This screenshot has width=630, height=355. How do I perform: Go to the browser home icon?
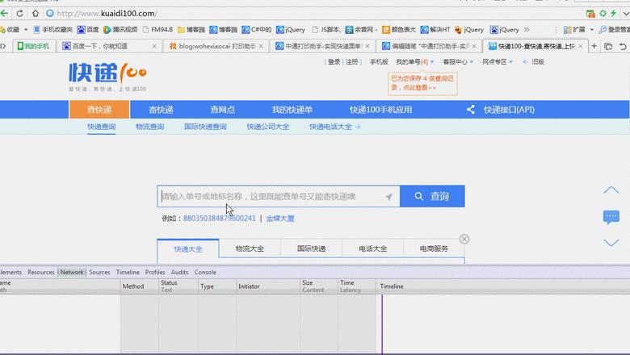click(36, 13)
